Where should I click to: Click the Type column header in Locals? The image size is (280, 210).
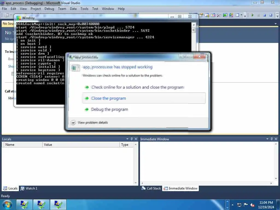click(126, 145)
